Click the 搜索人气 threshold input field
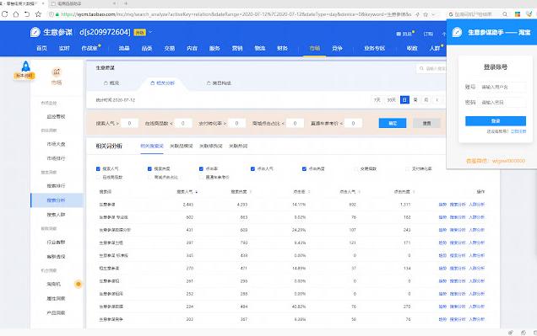The image size is (537, 336). [129, 123]
